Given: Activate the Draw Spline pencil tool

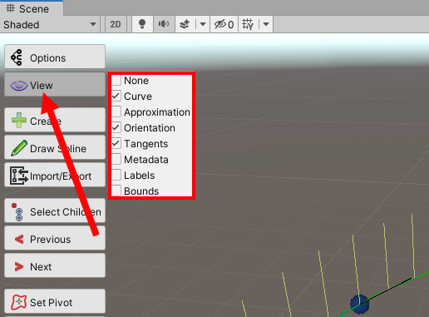Looking at the screenshot, I should click(x=55, y=147).
